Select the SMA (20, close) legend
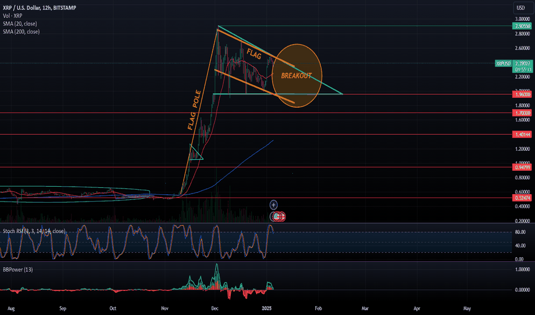This screenshot has height=315, width=535. coord(20,24)
